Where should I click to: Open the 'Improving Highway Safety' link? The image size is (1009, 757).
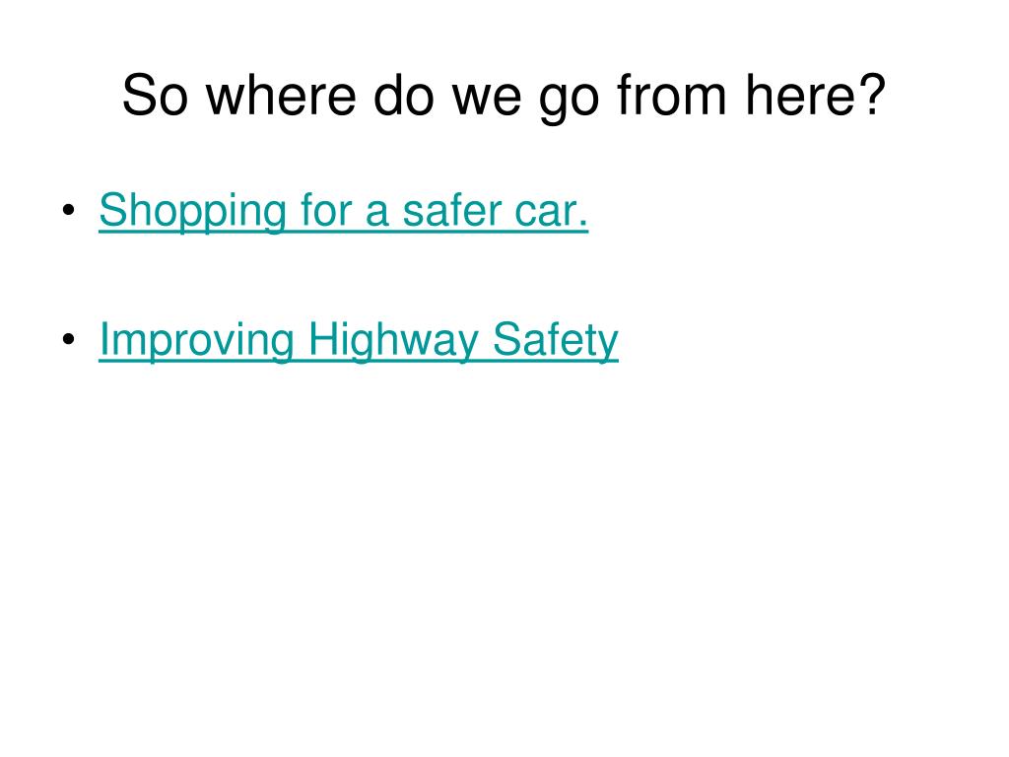coord(359,340)
